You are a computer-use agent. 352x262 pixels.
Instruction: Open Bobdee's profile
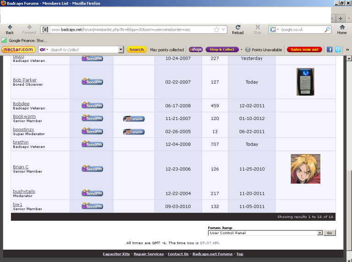coord(21,104)
